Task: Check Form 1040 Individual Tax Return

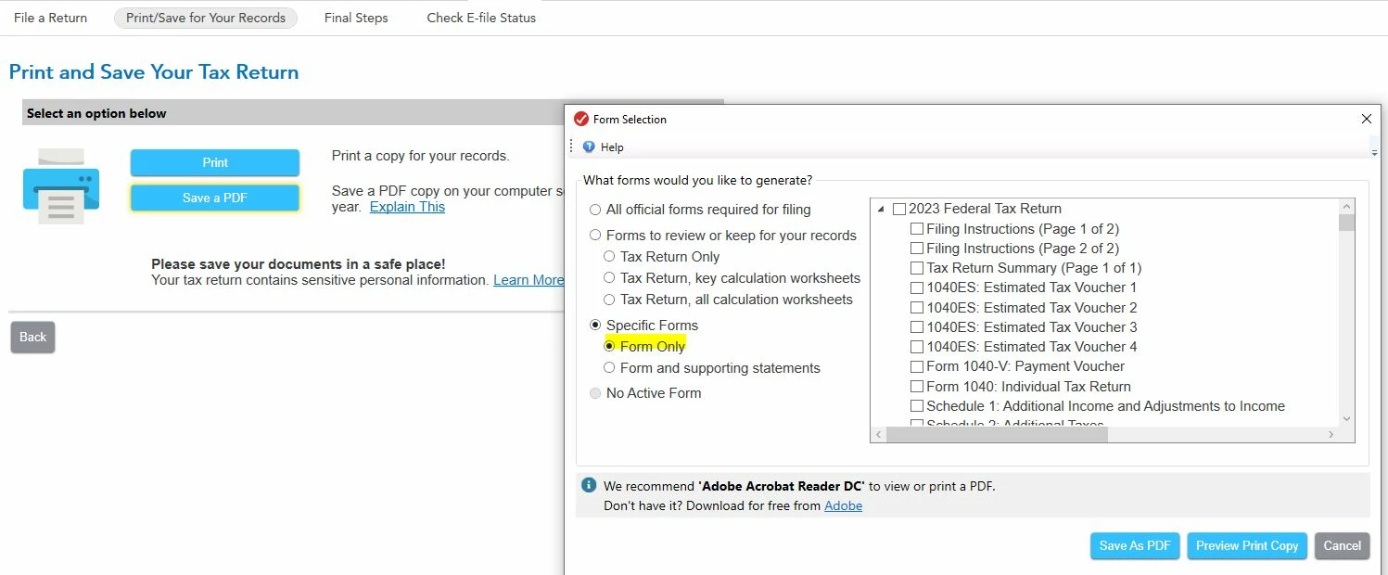Action: point(917,387)
